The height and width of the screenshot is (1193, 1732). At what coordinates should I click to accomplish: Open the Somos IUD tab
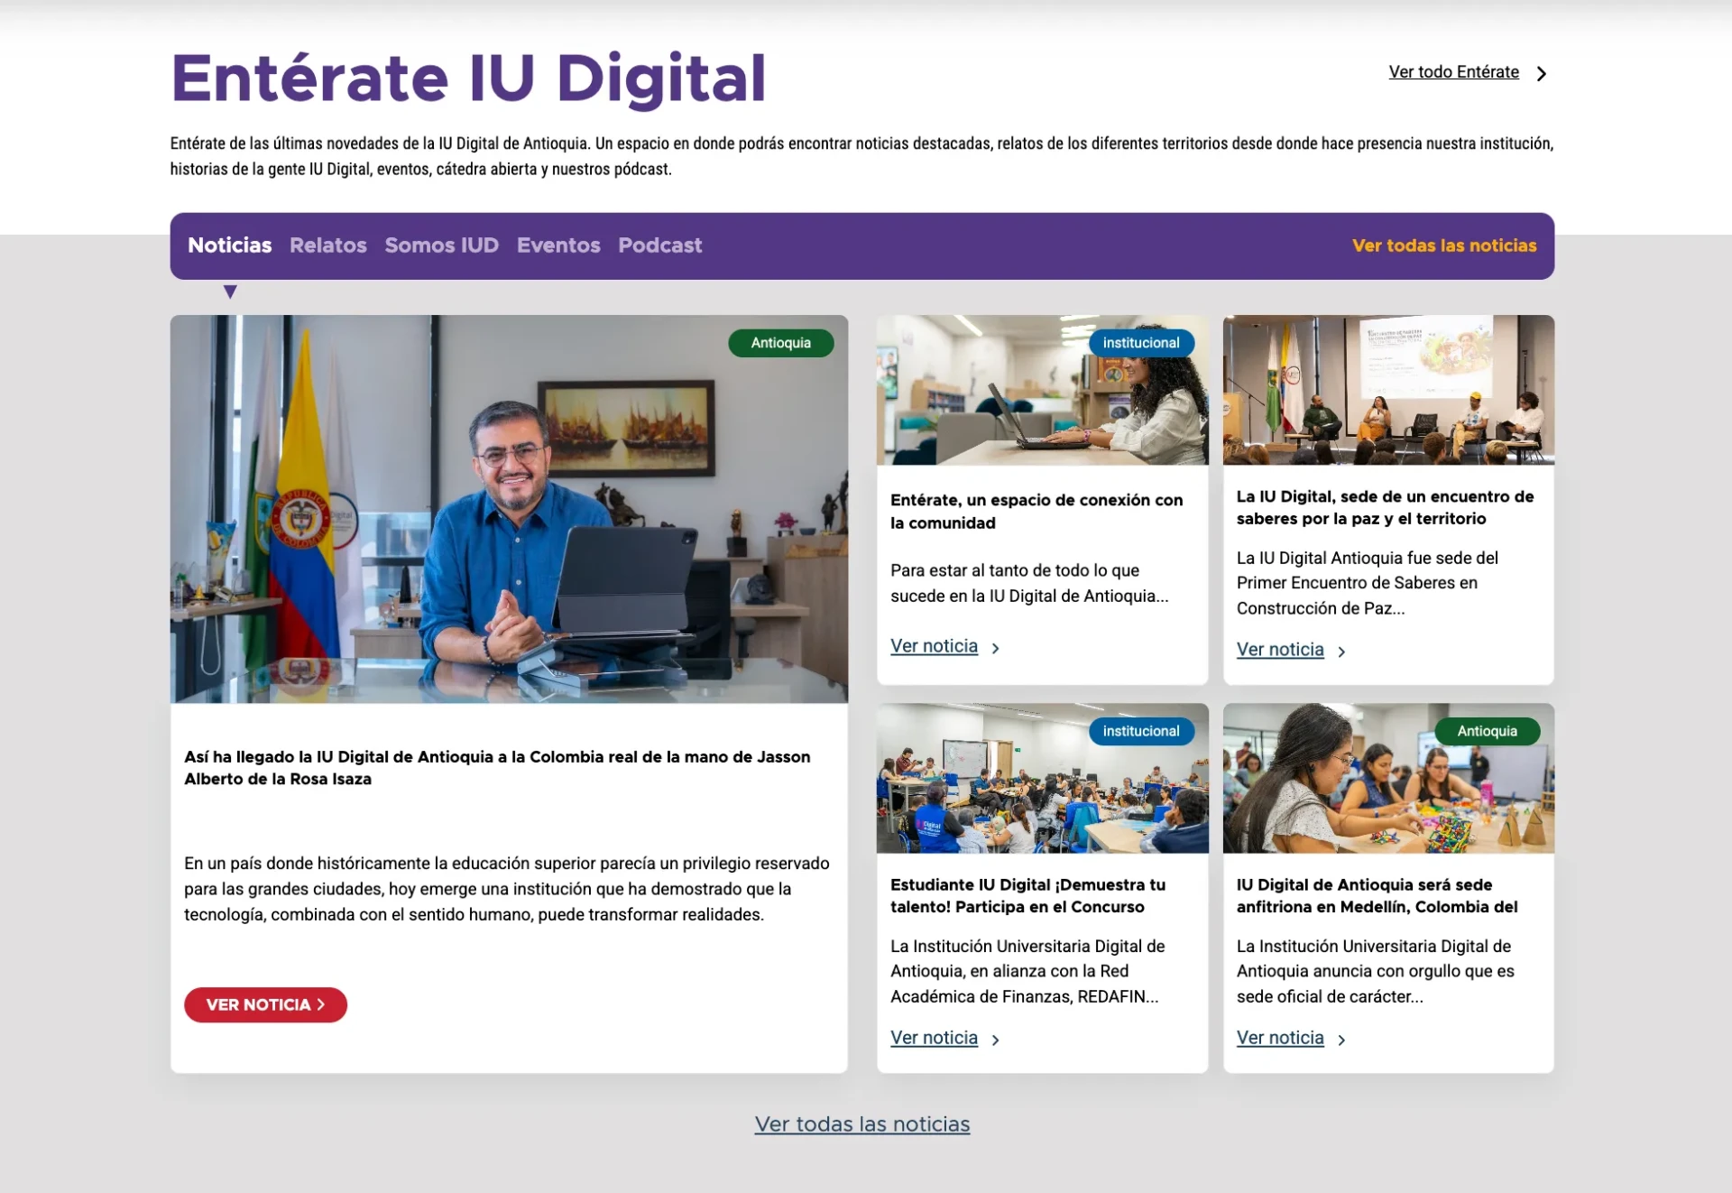442,245
